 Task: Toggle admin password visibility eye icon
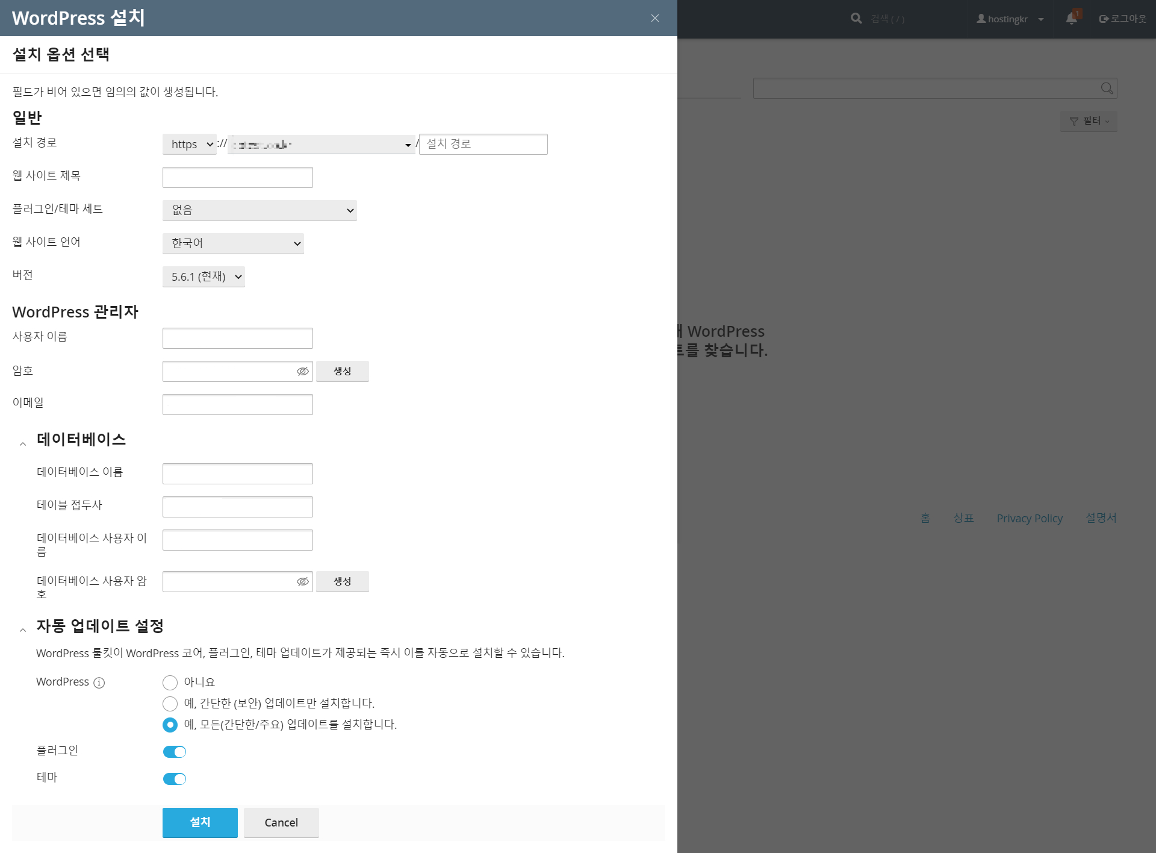(303, 371)
